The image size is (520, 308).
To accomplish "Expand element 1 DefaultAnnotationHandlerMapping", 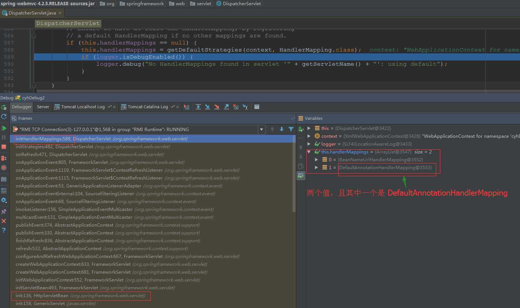I will click(x=317, y=168).
